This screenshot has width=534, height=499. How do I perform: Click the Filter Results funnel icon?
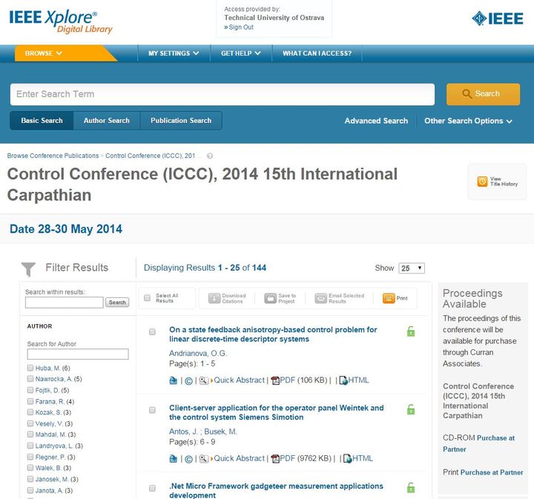click(28, 269)
